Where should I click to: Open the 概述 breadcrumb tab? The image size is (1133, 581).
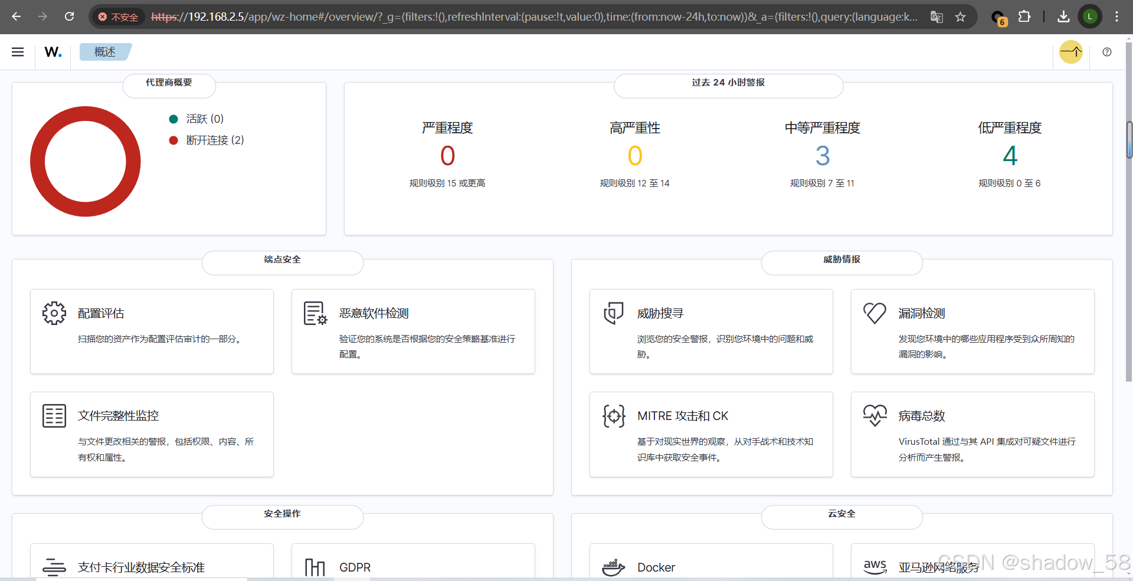click(x=105, y=52)
